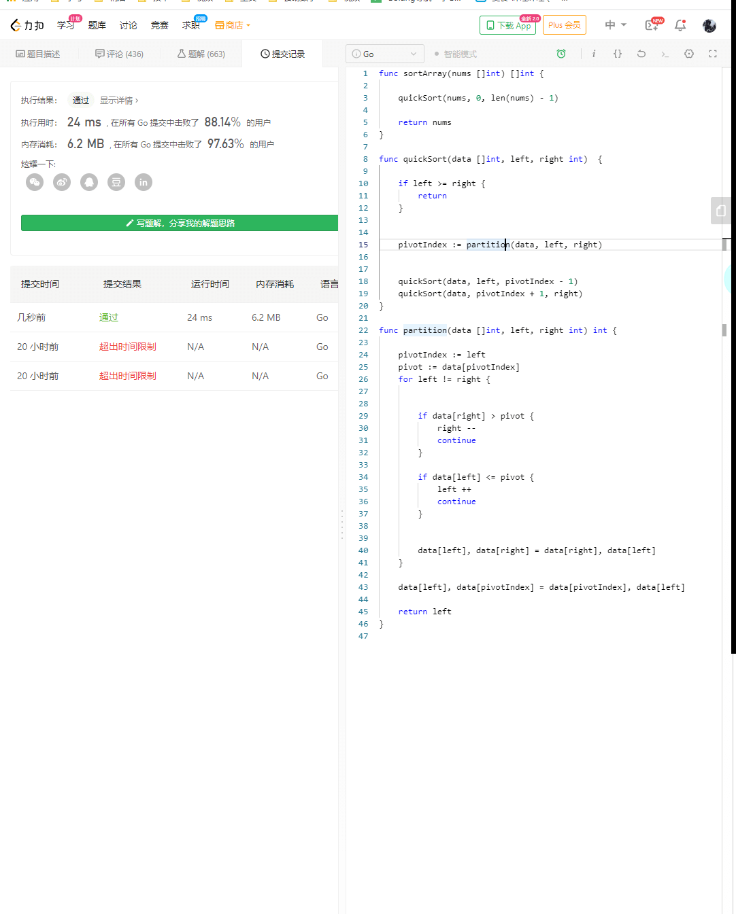Screen dimensions: 736x914
Task: Share result via WeChat icon
Action: (35, 182)
